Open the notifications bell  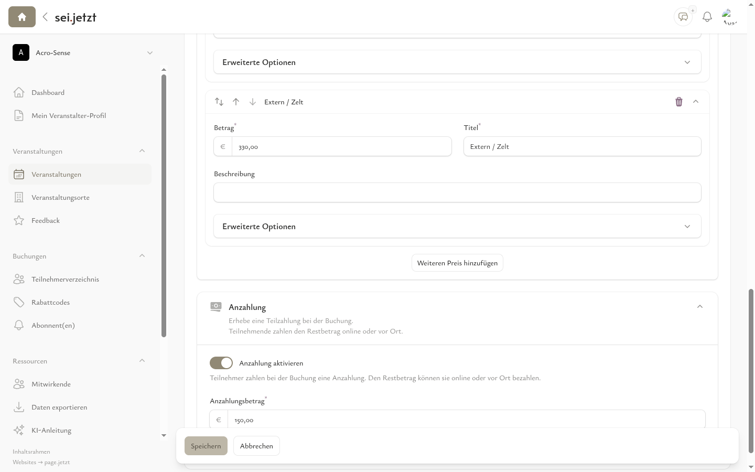point(707,17)
